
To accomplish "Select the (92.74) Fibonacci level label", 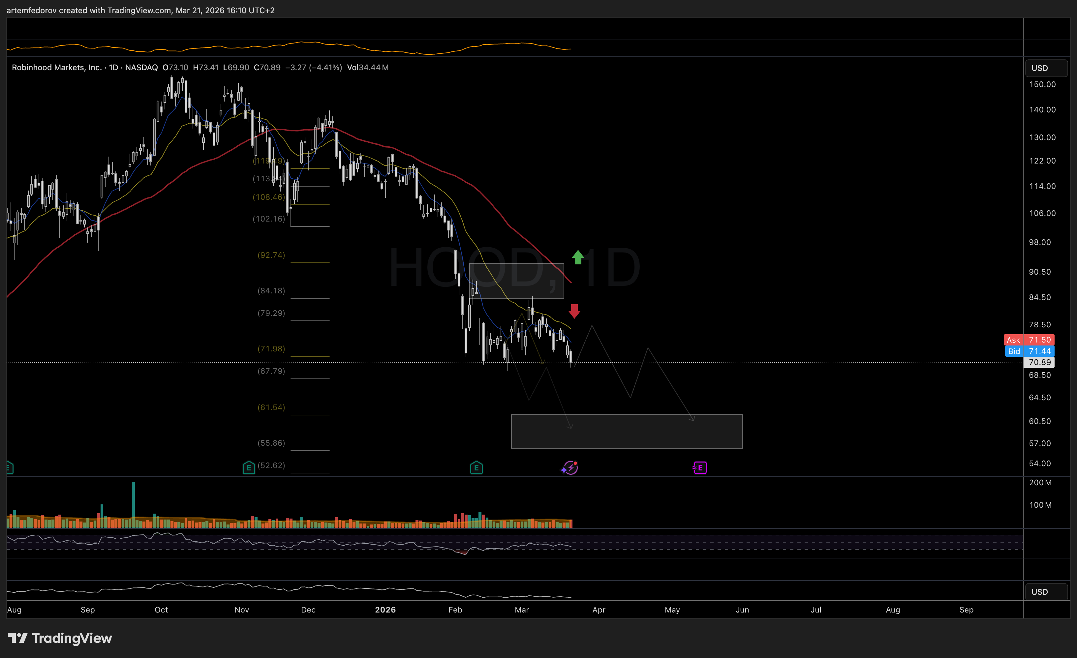I will pos(271,255).
